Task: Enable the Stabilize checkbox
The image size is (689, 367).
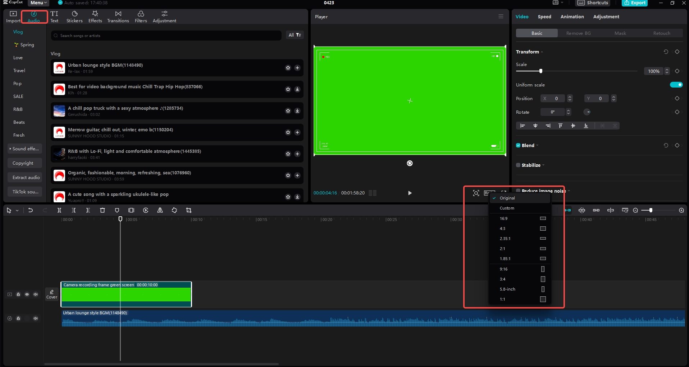Action: pos(518,165)
